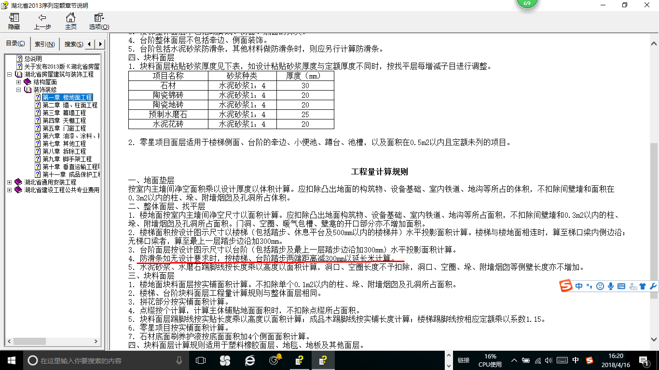Click the right tab-scroll arrow
The height and width of the screenshot is (370, 659).
[x=100, y=44]
